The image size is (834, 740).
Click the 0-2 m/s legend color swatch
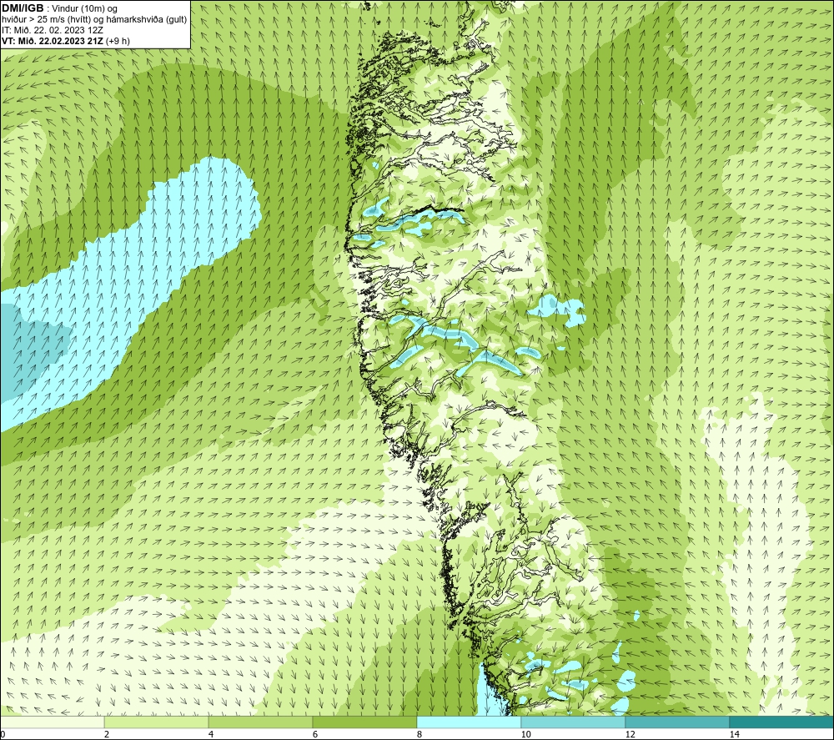click(x=52, y=722)
